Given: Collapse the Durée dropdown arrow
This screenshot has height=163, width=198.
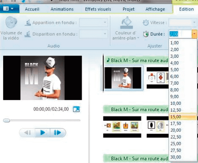Looking at the screenshot, I should 195,34.
